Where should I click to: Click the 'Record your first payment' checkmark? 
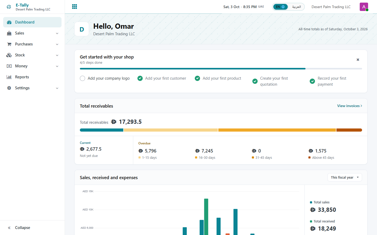[x=312, y=81]
